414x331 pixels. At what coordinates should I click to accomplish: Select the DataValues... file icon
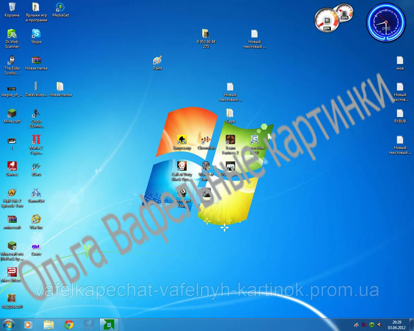pos(36,89)
